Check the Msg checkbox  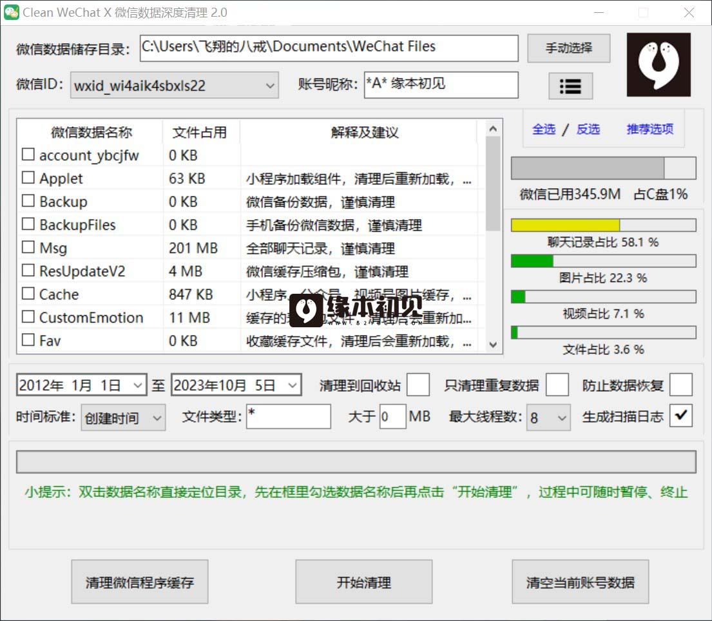pos(28,247)
